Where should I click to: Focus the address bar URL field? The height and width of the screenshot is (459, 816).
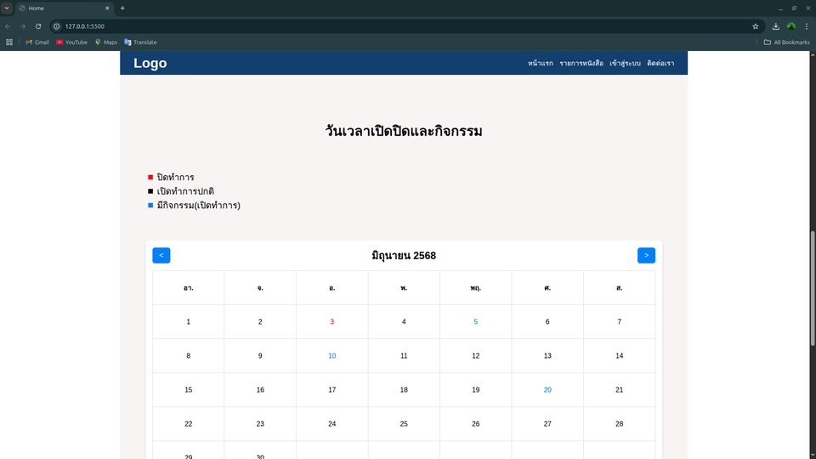pyautogui.click(x=406, y=26)
